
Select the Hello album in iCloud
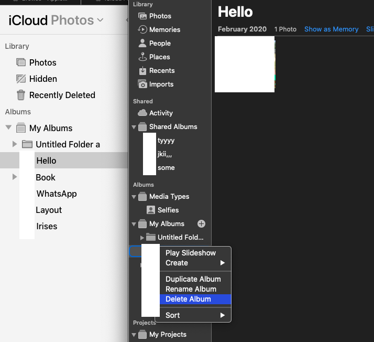(x=64, y=161)
